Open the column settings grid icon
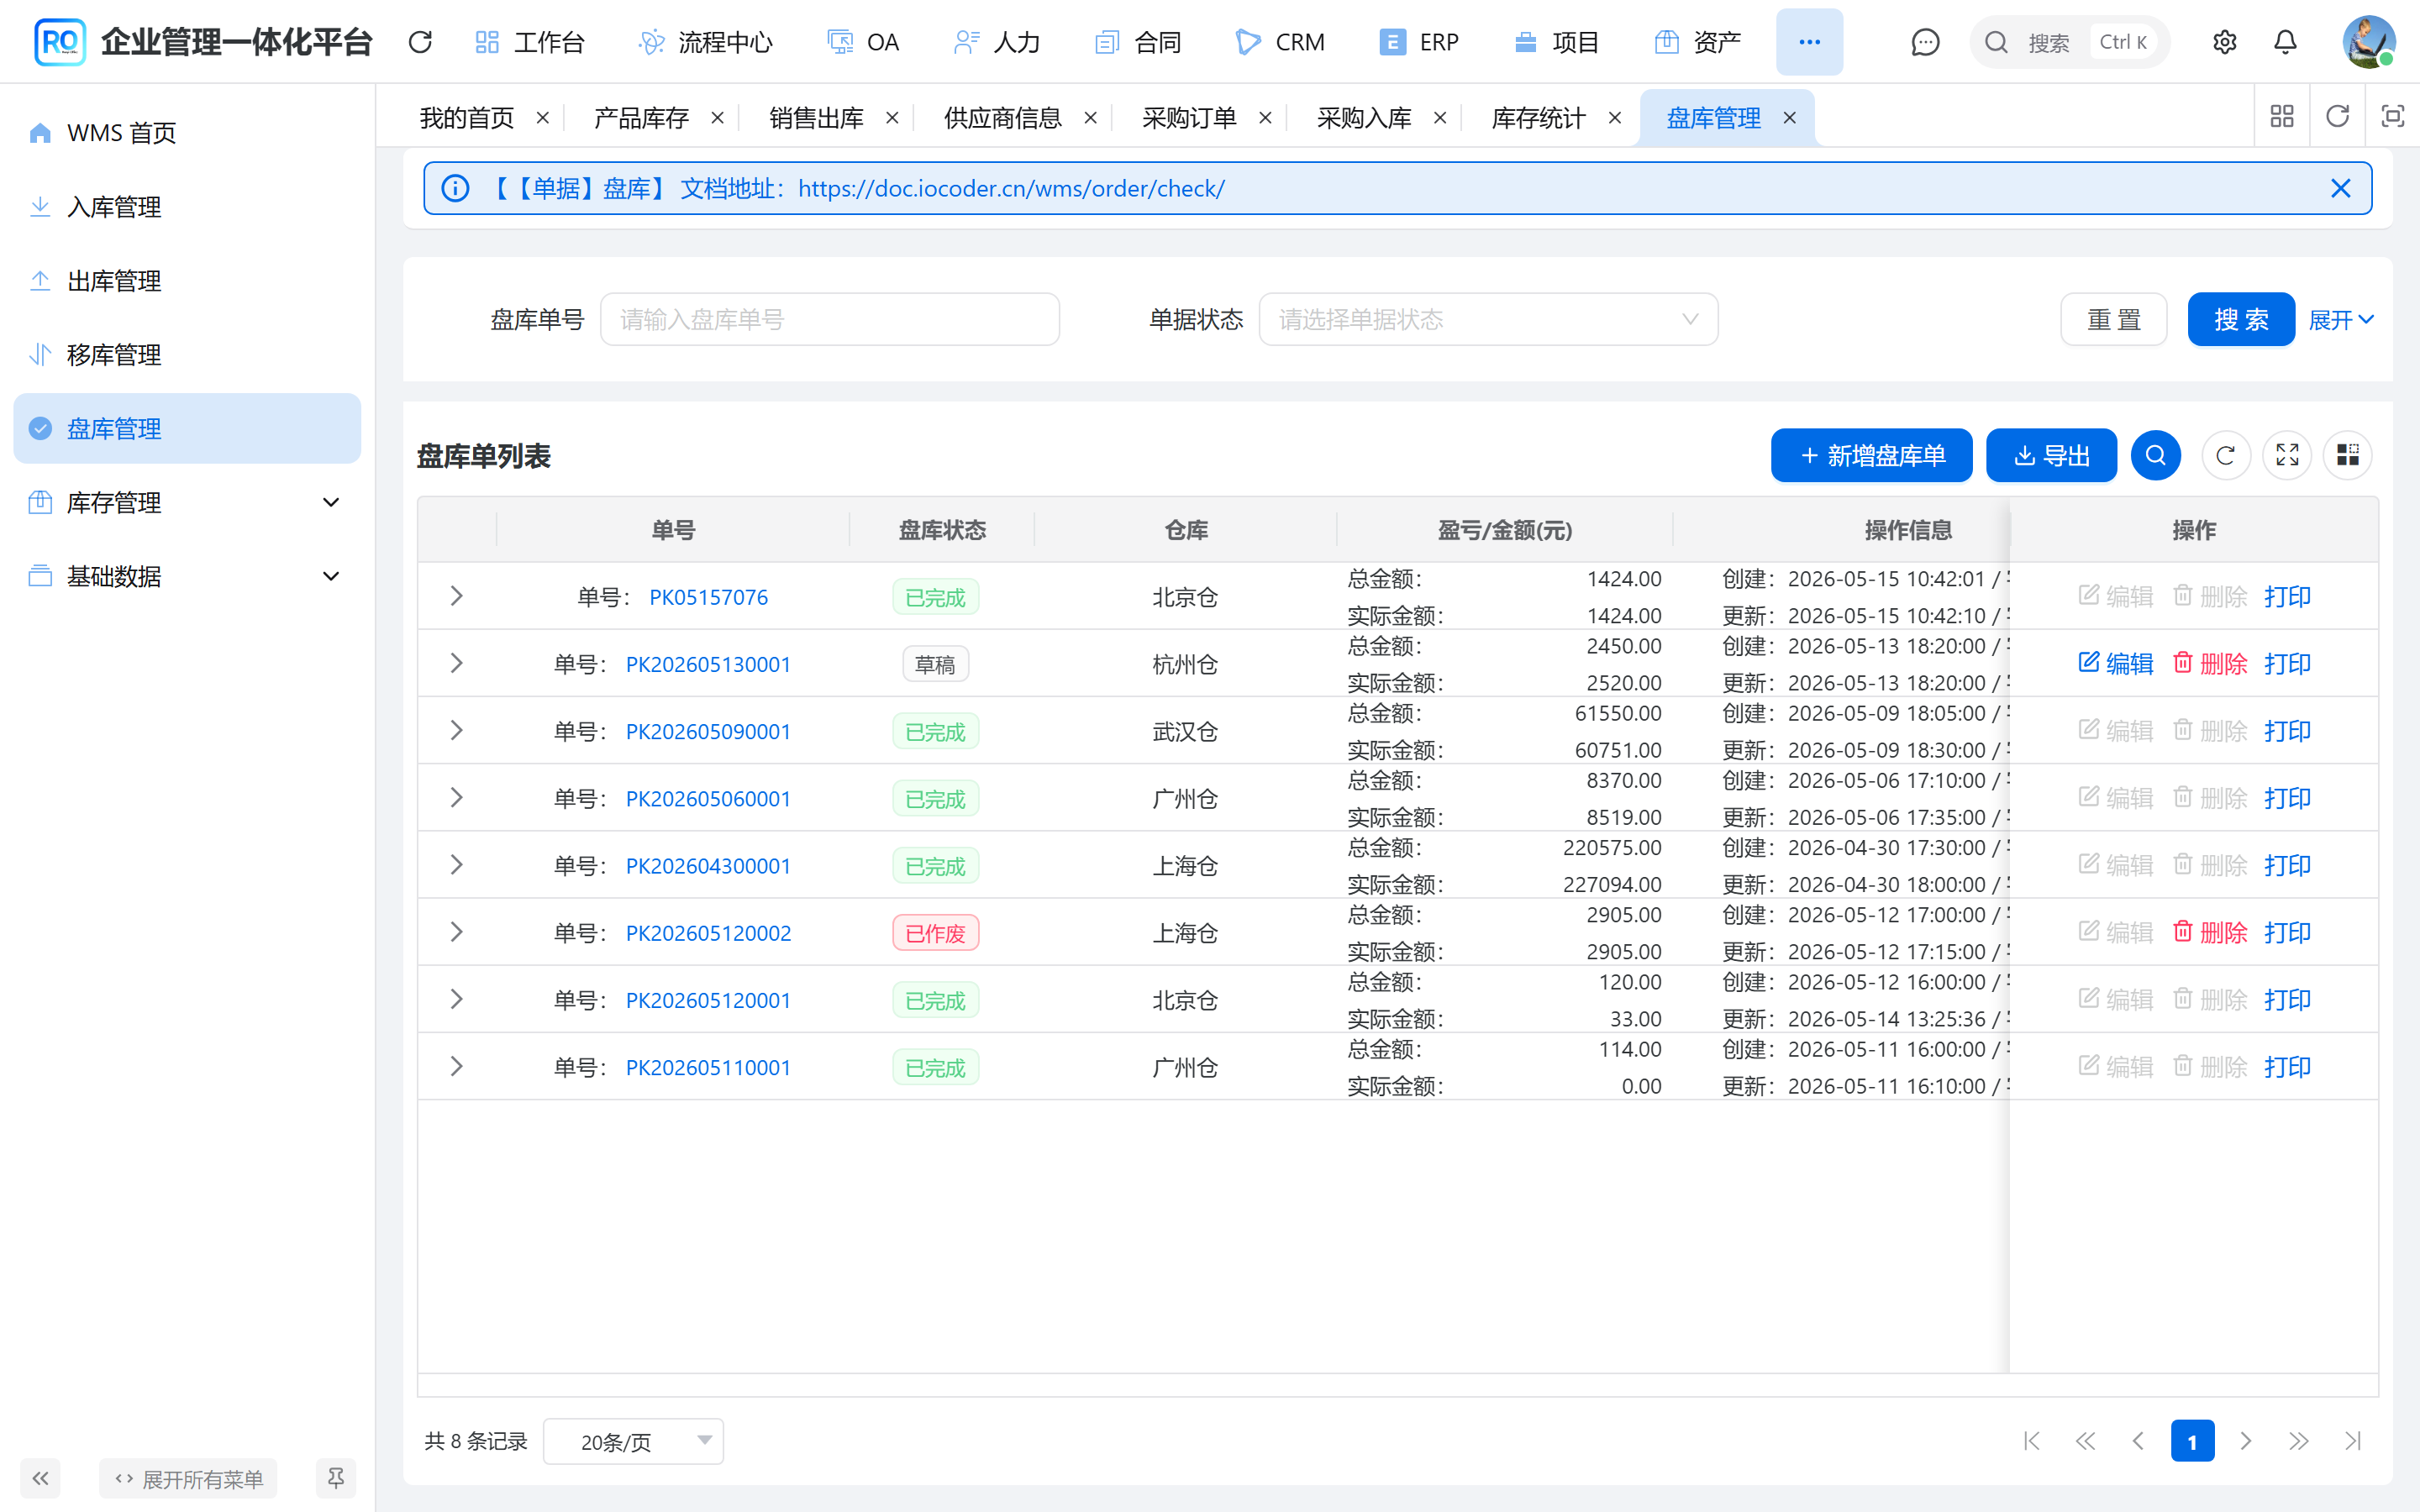The image size is (2420, 1512). click(2348, 456)
